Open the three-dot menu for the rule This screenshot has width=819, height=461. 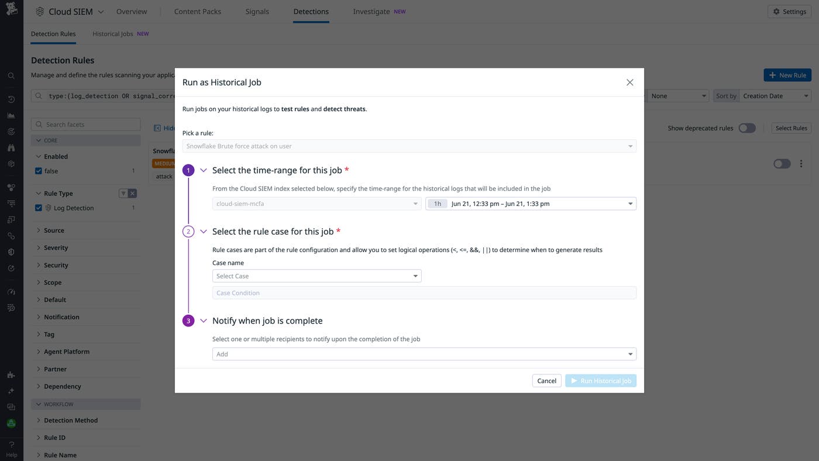pos(801,164)
